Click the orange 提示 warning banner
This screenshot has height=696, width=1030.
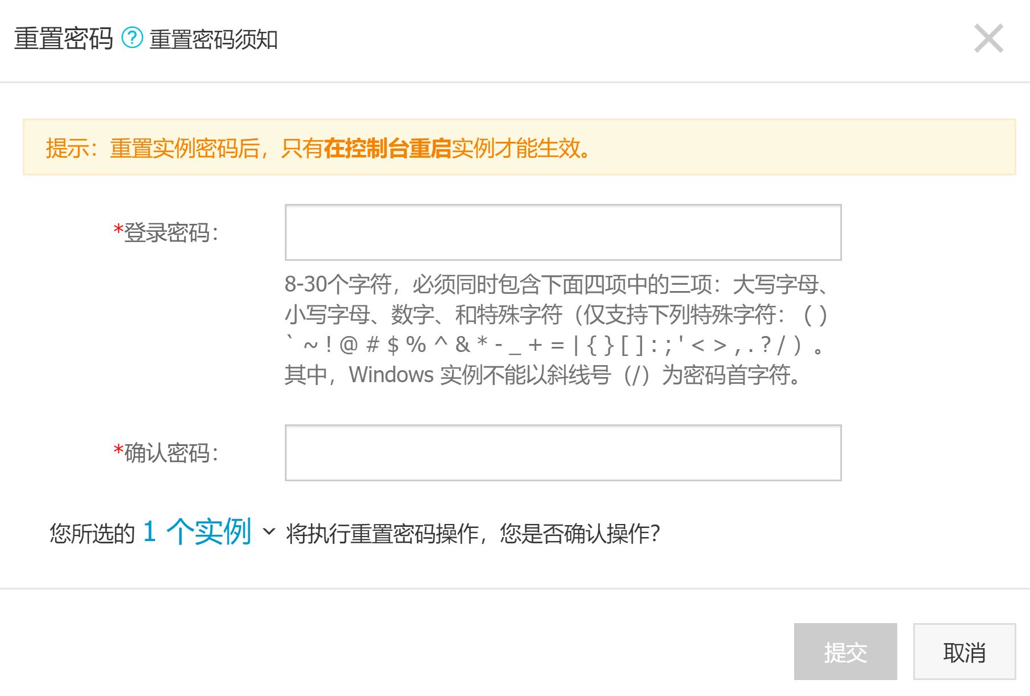click(x=519, y=147)
